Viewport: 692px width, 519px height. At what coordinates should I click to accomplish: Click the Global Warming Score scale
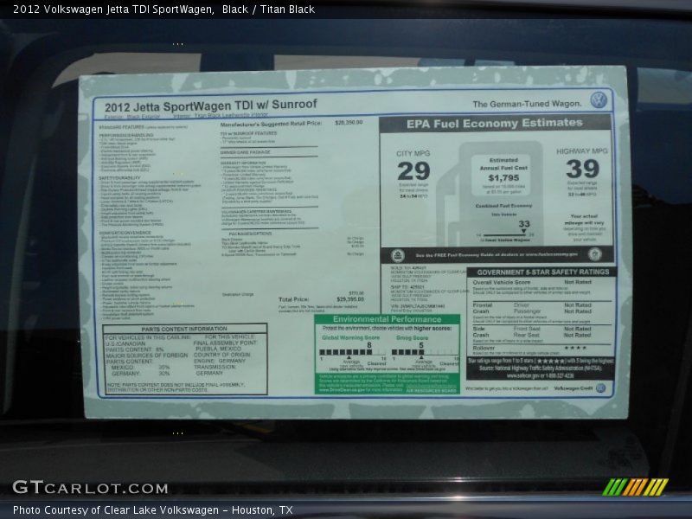coord(350,356)
